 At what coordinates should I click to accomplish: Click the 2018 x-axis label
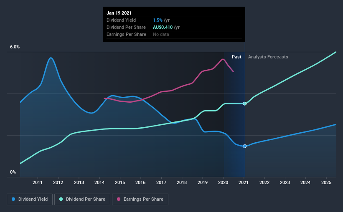coord(182,182)
